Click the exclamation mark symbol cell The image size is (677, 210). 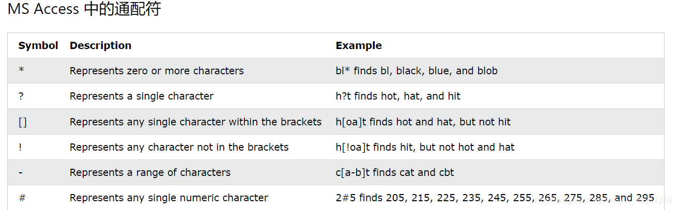[20, 148]
